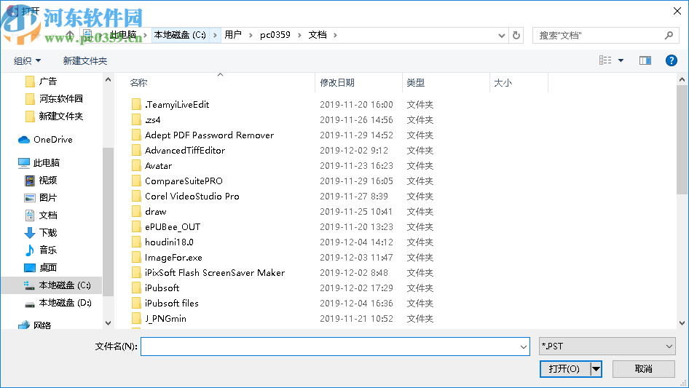Expand the address bar history dropdown
Screen dimensions: 689x388
[x=501, y=35]
